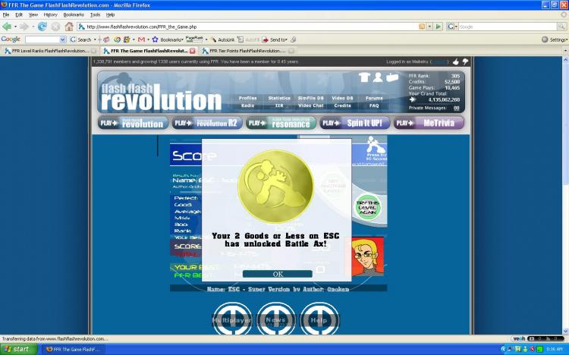
Task: Open the Bookmarks menu
Action: 74,15
